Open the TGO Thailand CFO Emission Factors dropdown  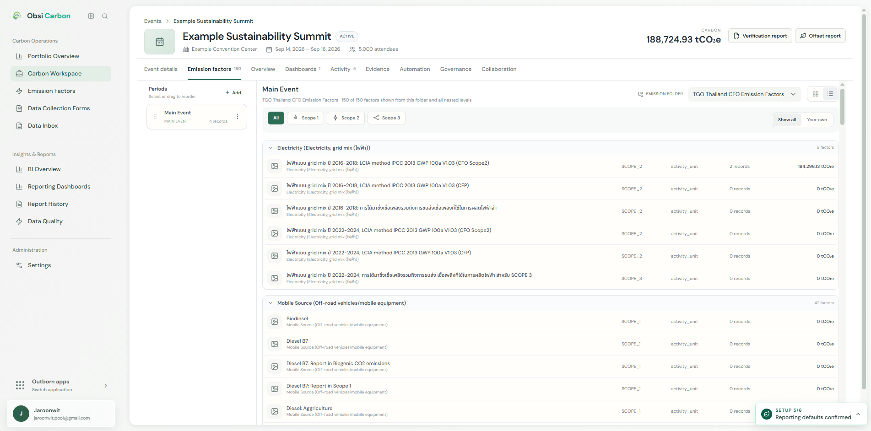(745, 94)
